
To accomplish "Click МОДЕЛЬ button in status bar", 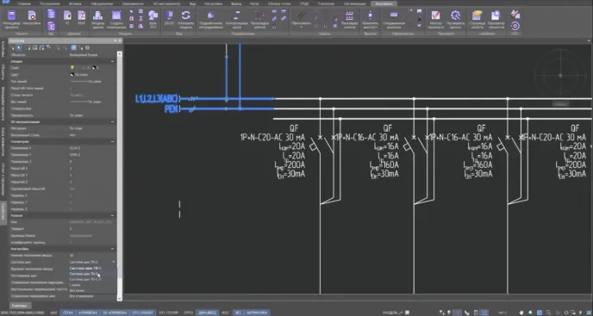I will pyautogui.click(x=391, y=313).
